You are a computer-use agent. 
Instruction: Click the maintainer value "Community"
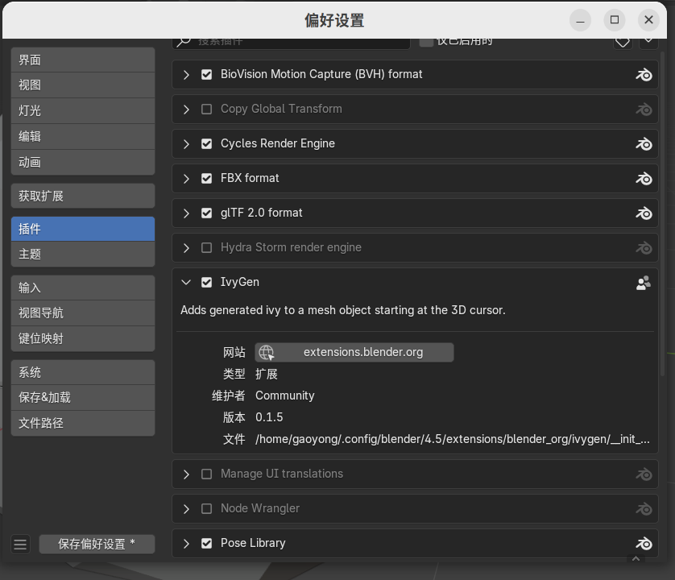point(285,396)
